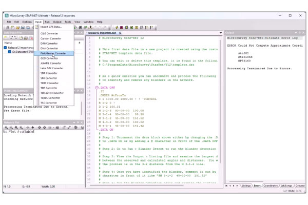308x205 pixels.
Task: Switch to the Coordinates output tab
Action: (271, 186)
